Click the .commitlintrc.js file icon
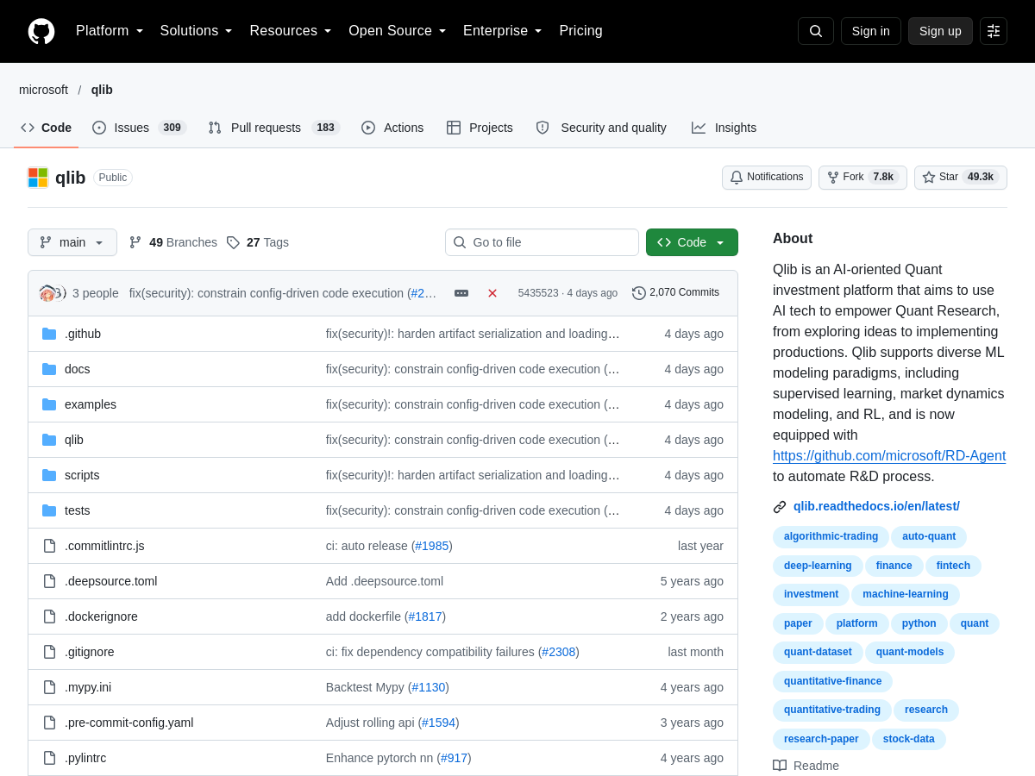 tap(49, 546)
